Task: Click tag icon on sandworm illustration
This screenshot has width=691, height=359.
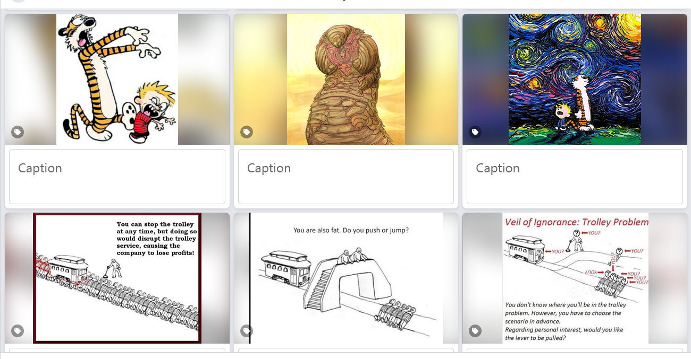Action: coord(246,132)
